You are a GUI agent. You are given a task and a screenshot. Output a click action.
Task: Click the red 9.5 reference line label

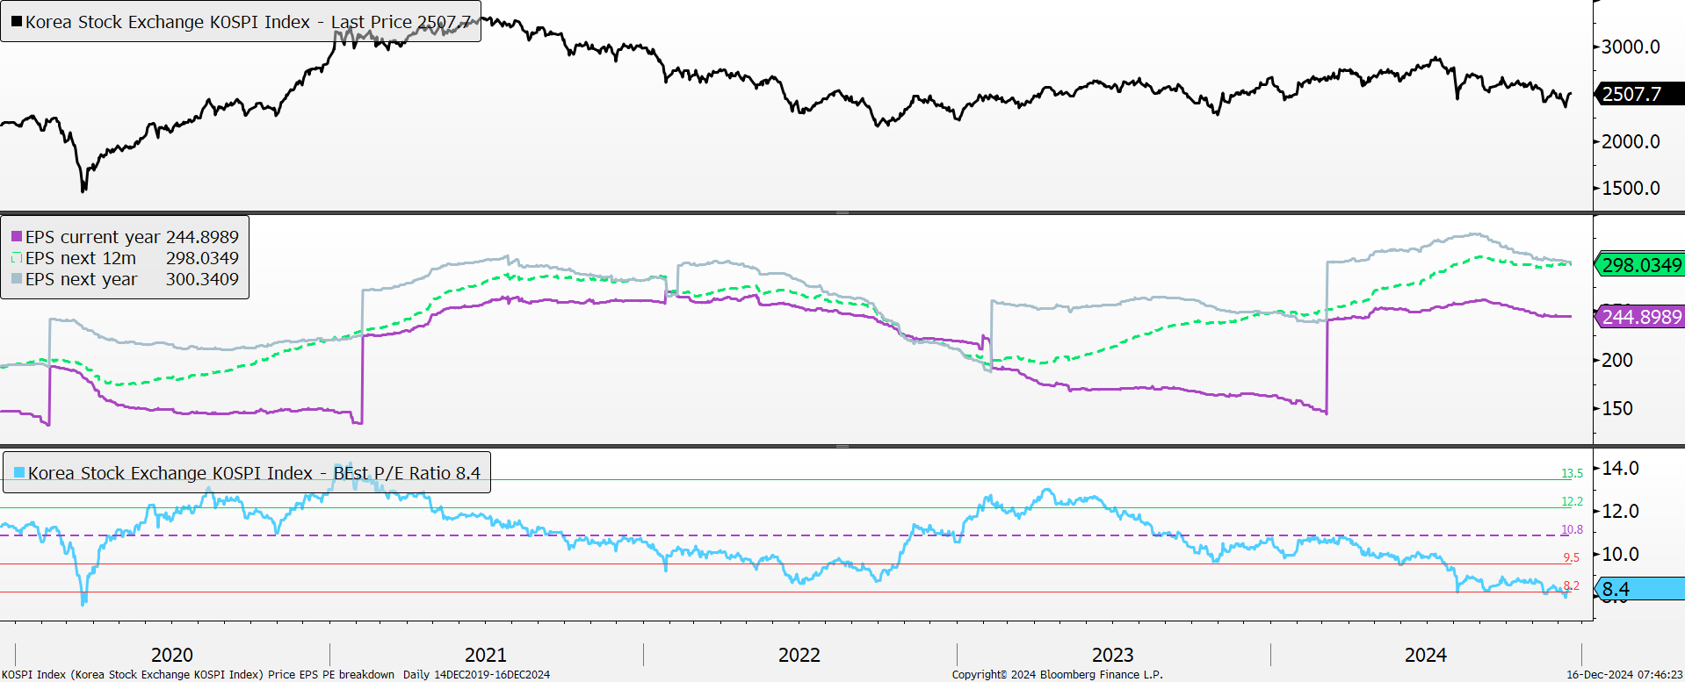click(1572, 557)
